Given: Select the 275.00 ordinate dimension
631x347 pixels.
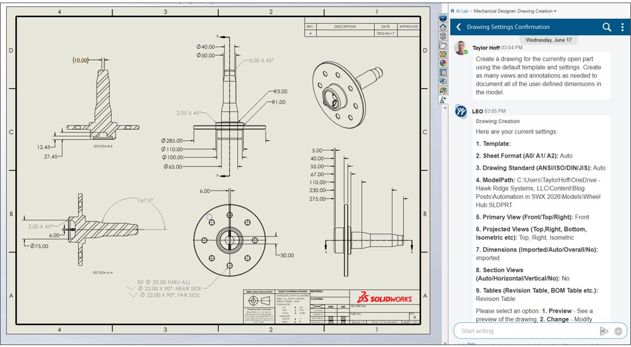Looking at the screenshot, I should (x=317, y=199).
